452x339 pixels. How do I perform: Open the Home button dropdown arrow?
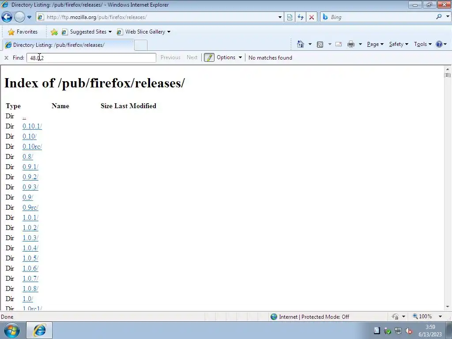(x=310, y=44)
